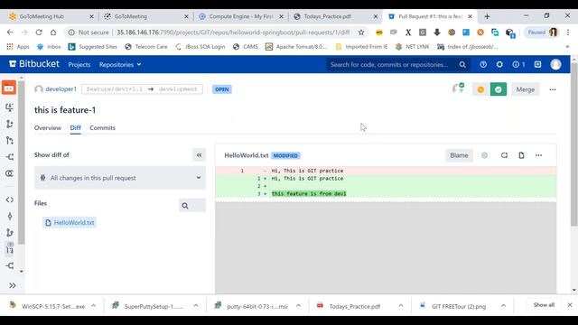Click the developer1 author link
Image resolution: width=578 pixels, height=325 pixels.
coord(61,89)
